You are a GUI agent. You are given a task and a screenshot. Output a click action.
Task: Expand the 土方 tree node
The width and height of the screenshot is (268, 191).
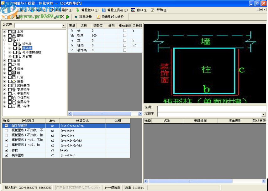[4, 32]
